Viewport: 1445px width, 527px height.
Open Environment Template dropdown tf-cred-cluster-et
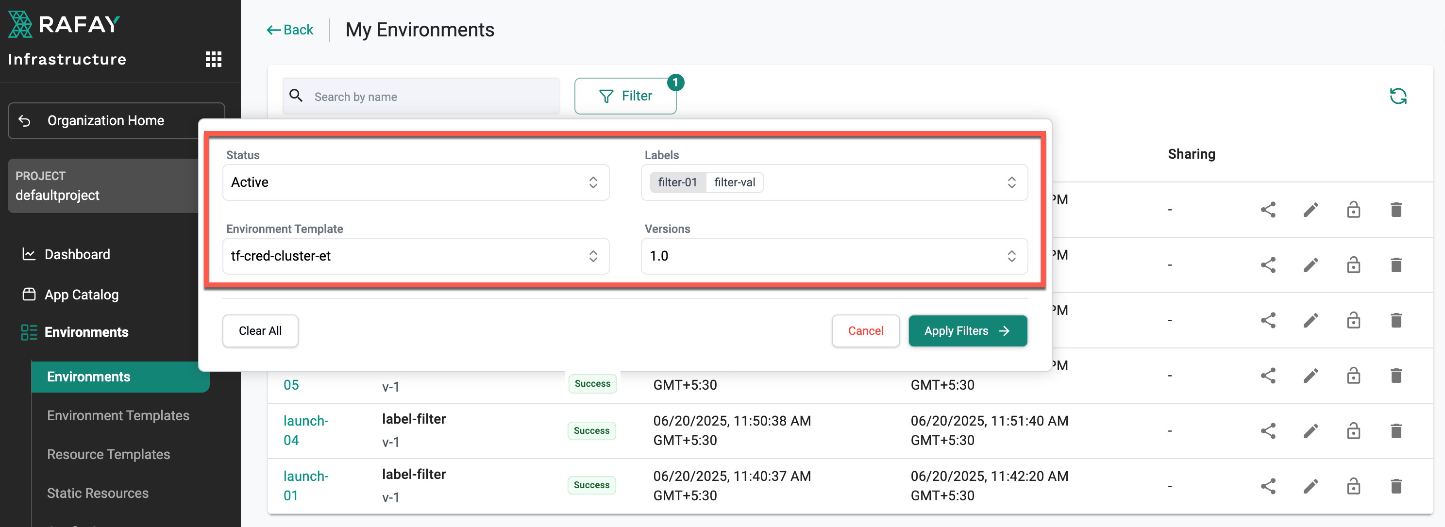415,256
